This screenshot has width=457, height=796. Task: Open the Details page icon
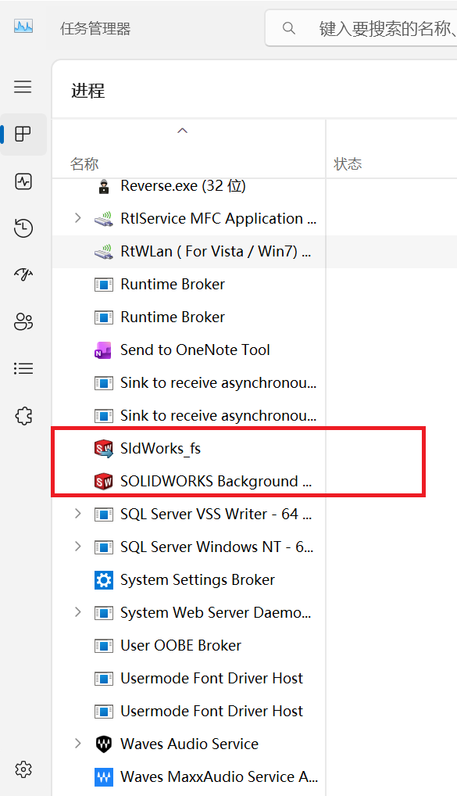[23, 368]
